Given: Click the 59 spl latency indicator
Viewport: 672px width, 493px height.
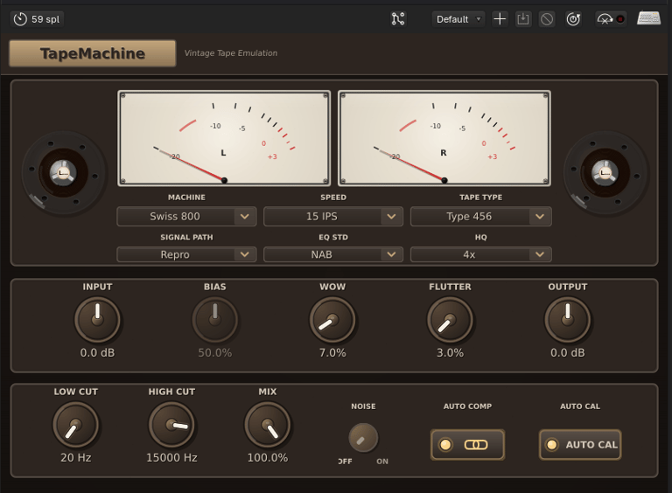Looking at the screenshot, I should [37, 19].
